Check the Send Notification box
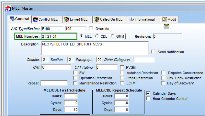This screenshot has width=205, height=116. 153,52
